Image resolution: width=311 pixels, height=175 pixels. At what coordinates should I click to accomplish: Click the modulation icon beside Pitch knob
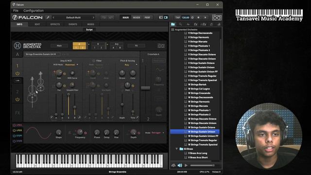pyautogui.click(x=133, y=86)
